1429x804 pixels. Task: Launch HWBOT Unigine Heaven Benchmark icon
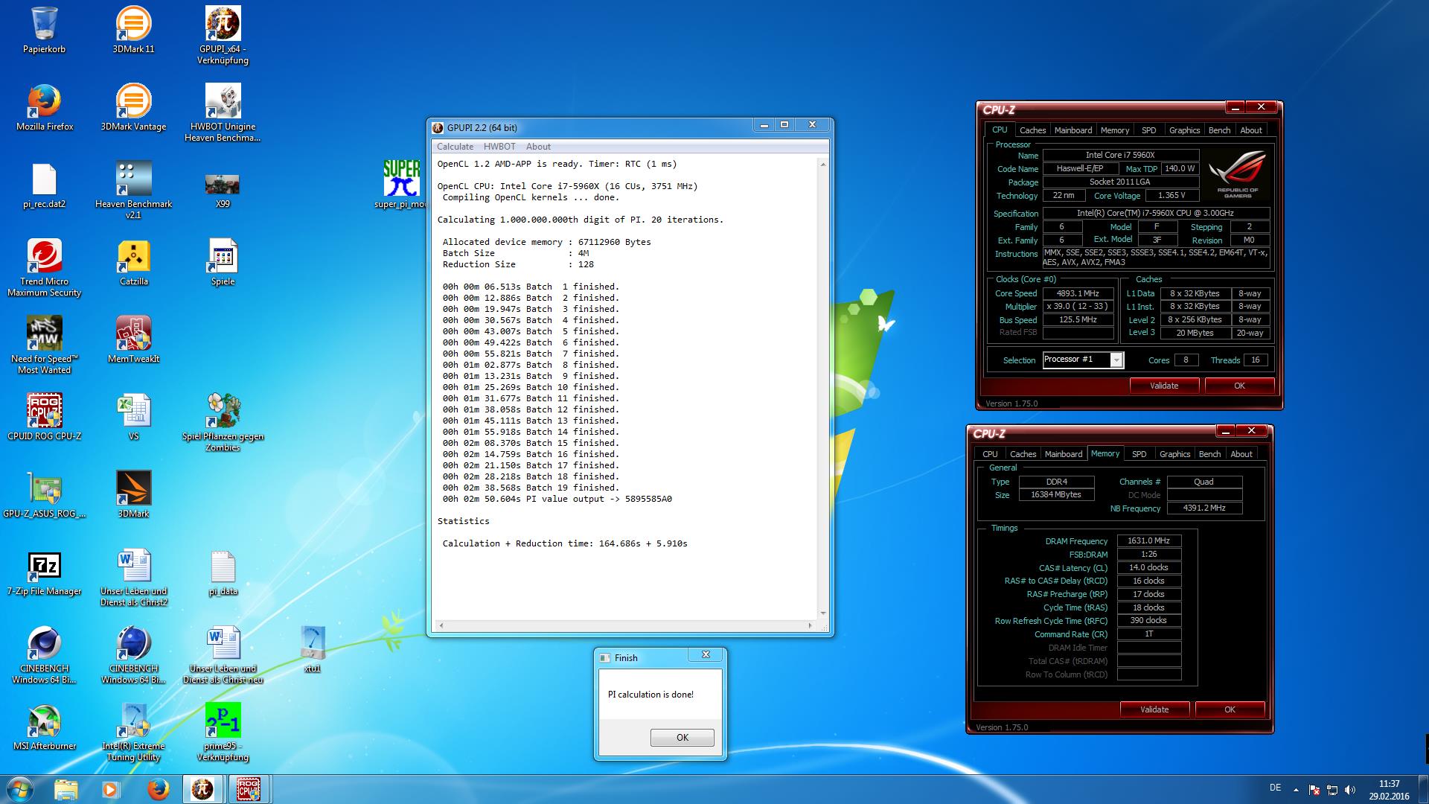tap(223, 112)
